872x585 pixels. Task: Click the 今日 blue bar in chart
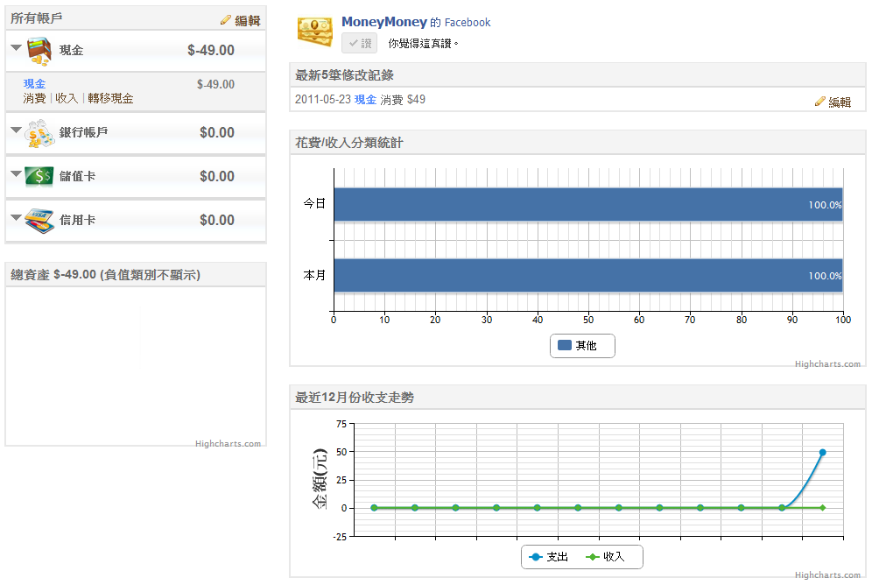pyautogui.click(x=587, y=205)
